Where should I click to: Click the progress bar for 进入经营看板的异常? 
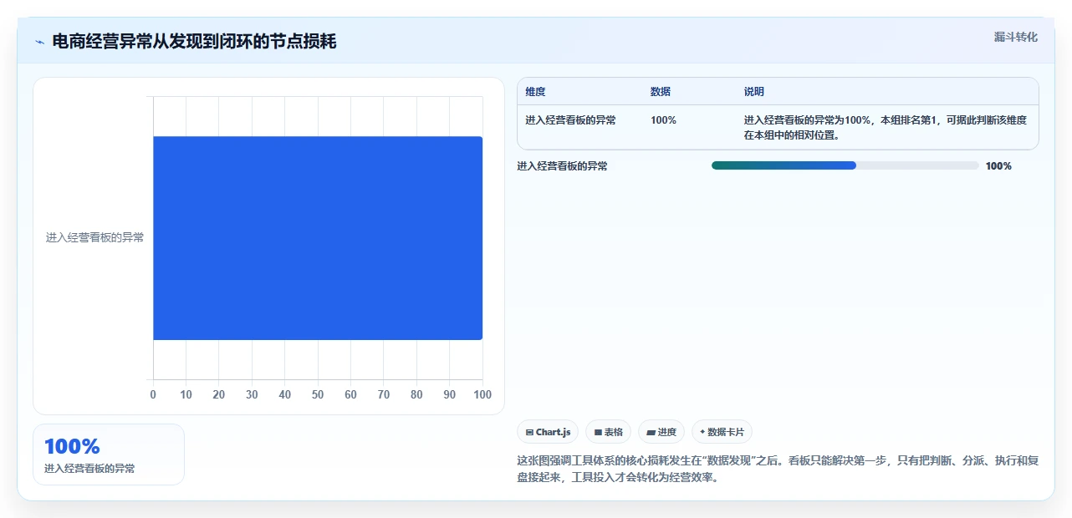pos(845,165)
